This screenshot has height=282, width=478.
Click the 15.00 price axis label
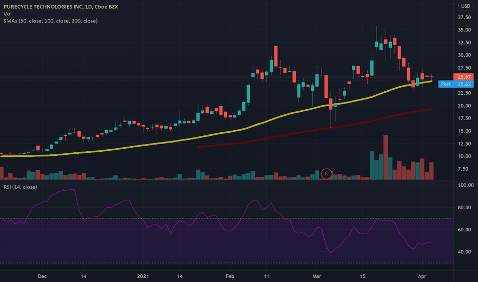pos(464,131)
